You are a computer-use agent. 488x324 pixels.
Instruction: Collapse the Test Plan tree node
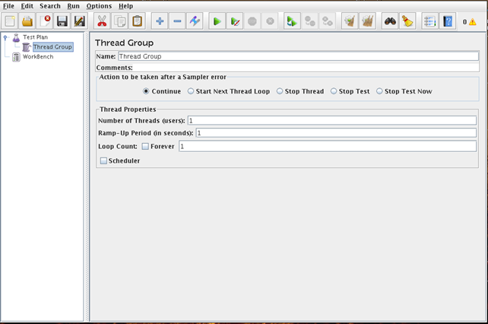point(6,37)
